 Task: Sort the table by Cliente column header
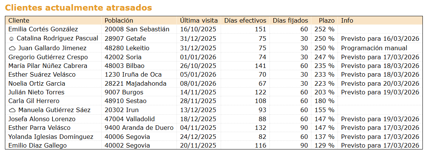(19, 20)
